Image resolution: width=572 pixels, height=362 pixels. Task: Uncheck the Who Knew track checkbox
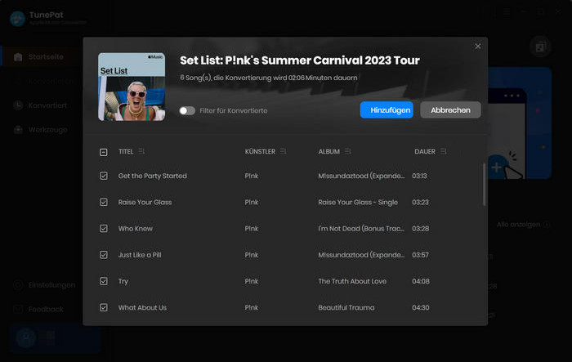[104, 229]
